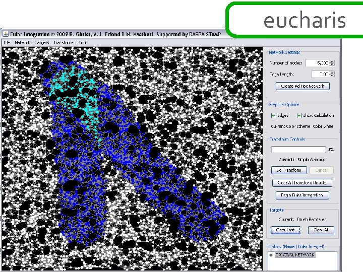
Task: Open the Transforms menu
Action: coord(64,42)
